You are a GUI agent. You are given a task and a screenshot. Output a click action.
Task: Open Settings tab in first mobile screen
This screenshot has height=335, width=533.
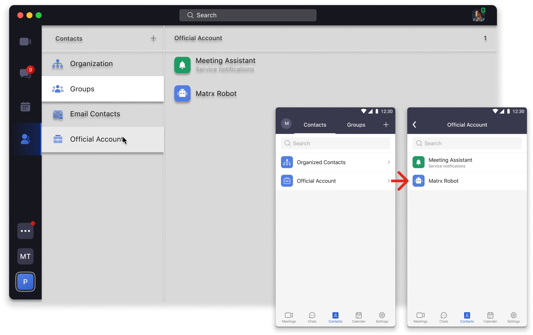point(382,317)
